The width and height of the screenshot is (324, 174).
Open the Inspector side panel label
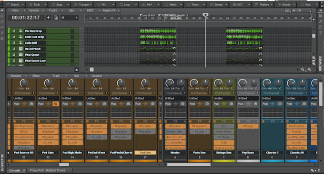(2, 163)
